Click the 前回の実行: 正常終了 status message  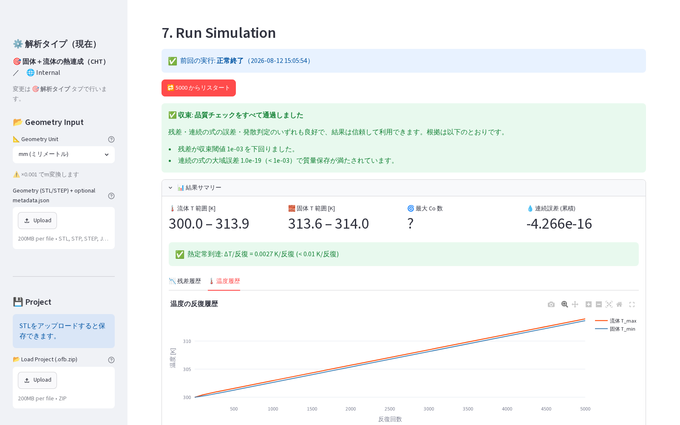[404, 61]
